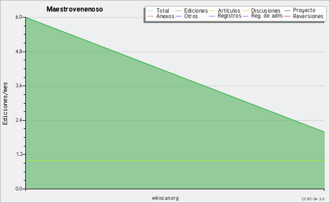Select the Artículos legend label

click(229, 10)
